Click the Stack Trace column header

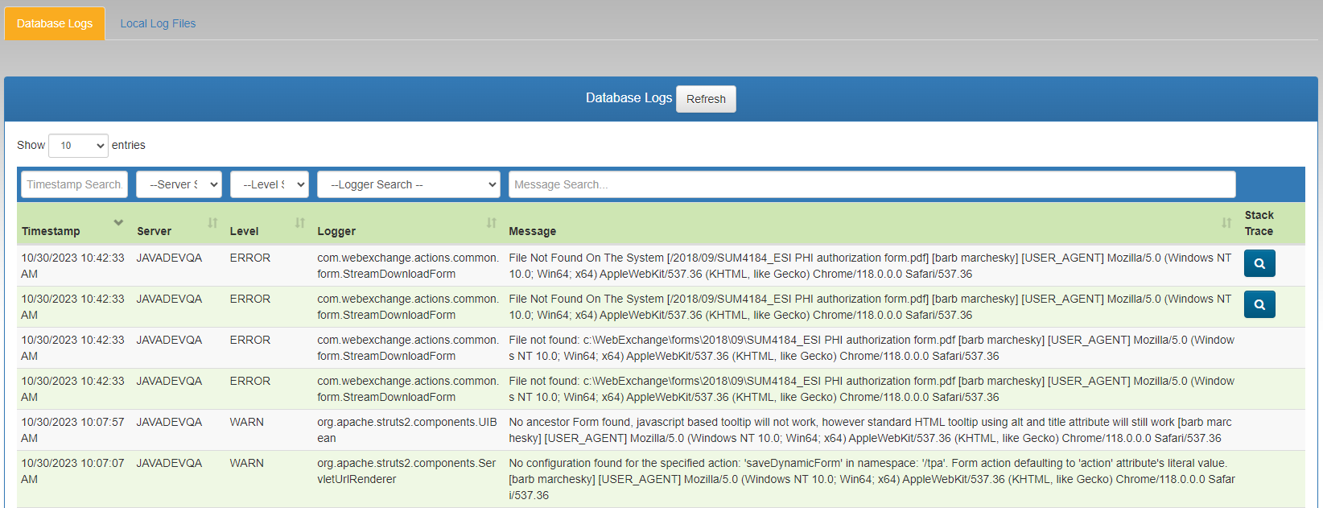coord(1259,223)
